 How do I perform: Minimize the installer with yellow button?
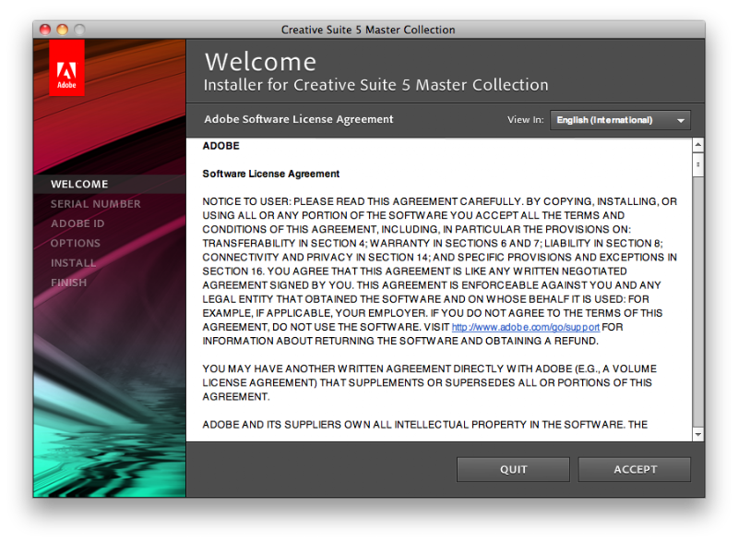[62, 30]
